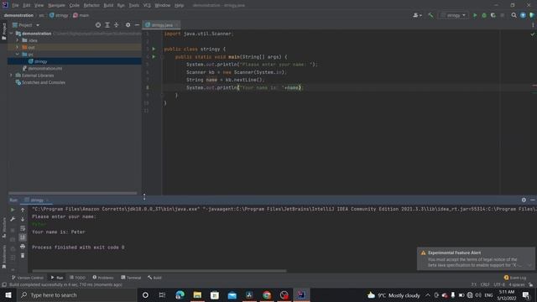537x302 pixels.
Task: Open the Refactor menu
Action: coord(91,6)
